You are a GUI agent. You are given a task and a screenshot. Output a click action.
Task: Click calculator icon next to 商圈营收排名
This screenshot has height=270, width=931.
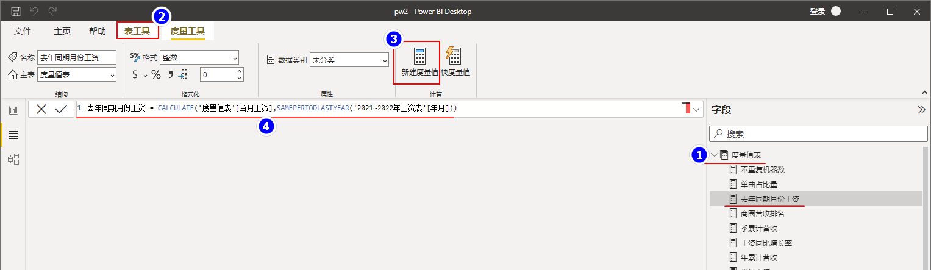(x=733, y=213)
